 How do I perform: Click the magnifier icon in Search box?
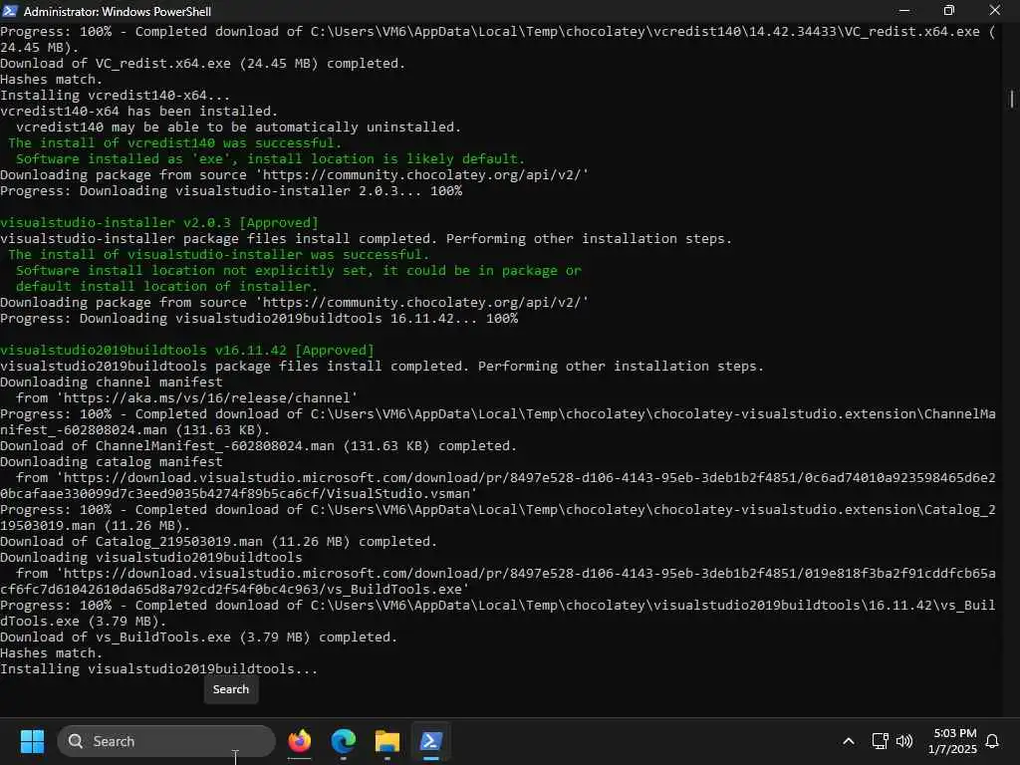click(76, 741)
